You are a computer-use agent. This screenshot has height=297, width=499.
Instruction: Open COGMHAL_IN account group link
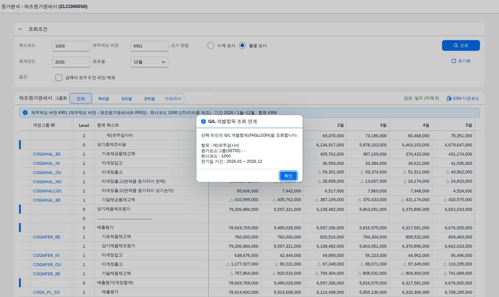pyautogui.click(x=46, y=163)
